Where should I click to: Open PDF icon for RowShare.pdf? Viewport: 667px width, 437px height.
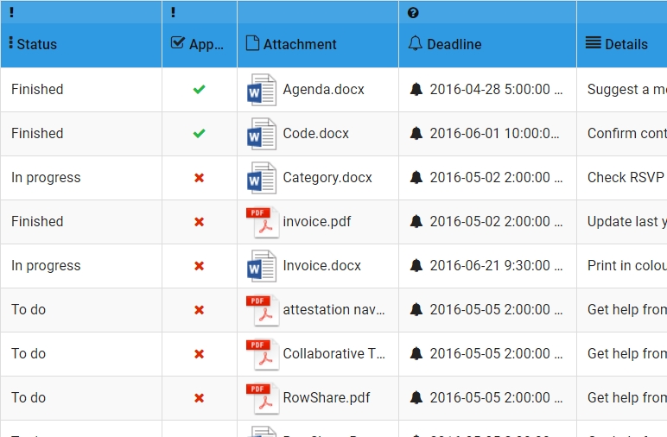(x=263, y=398)
